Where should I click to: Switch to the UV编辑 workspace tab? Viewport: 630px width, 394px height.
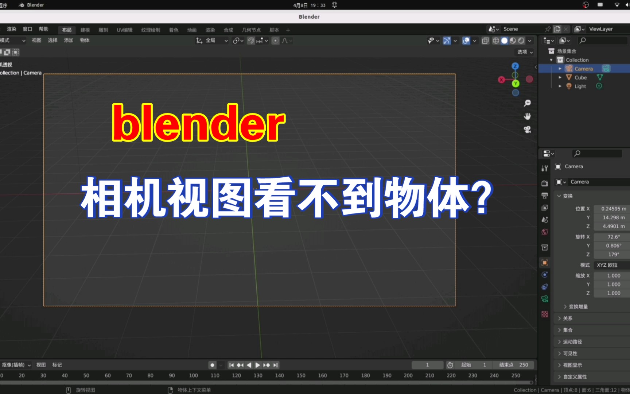[125, 30]
